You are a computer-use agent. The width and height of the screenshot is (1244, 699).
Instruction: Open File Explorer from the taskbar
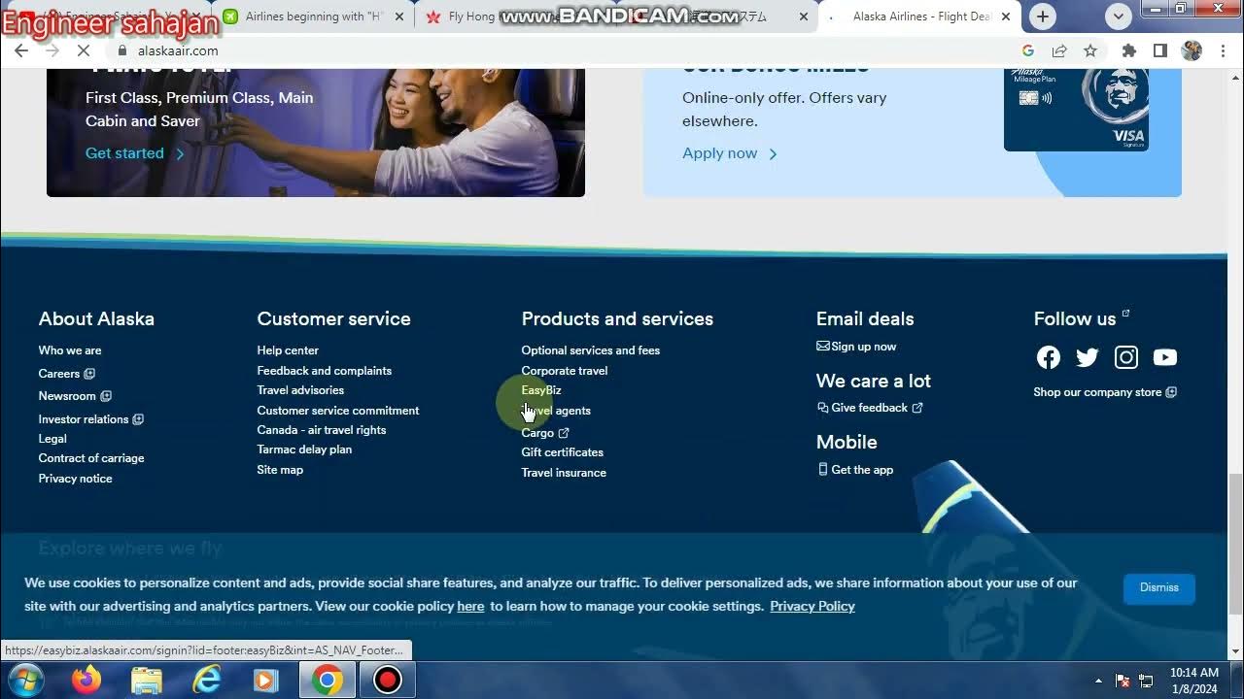pyautogui.click(x=147, y=680)
